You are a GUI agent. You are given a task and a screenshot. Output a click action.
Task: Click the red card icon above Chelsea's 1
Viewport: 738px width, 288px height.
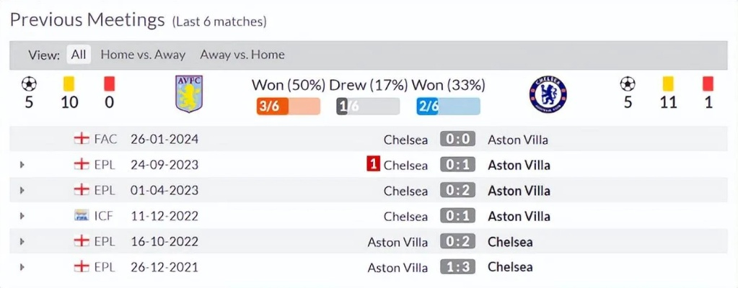[708, 84]
